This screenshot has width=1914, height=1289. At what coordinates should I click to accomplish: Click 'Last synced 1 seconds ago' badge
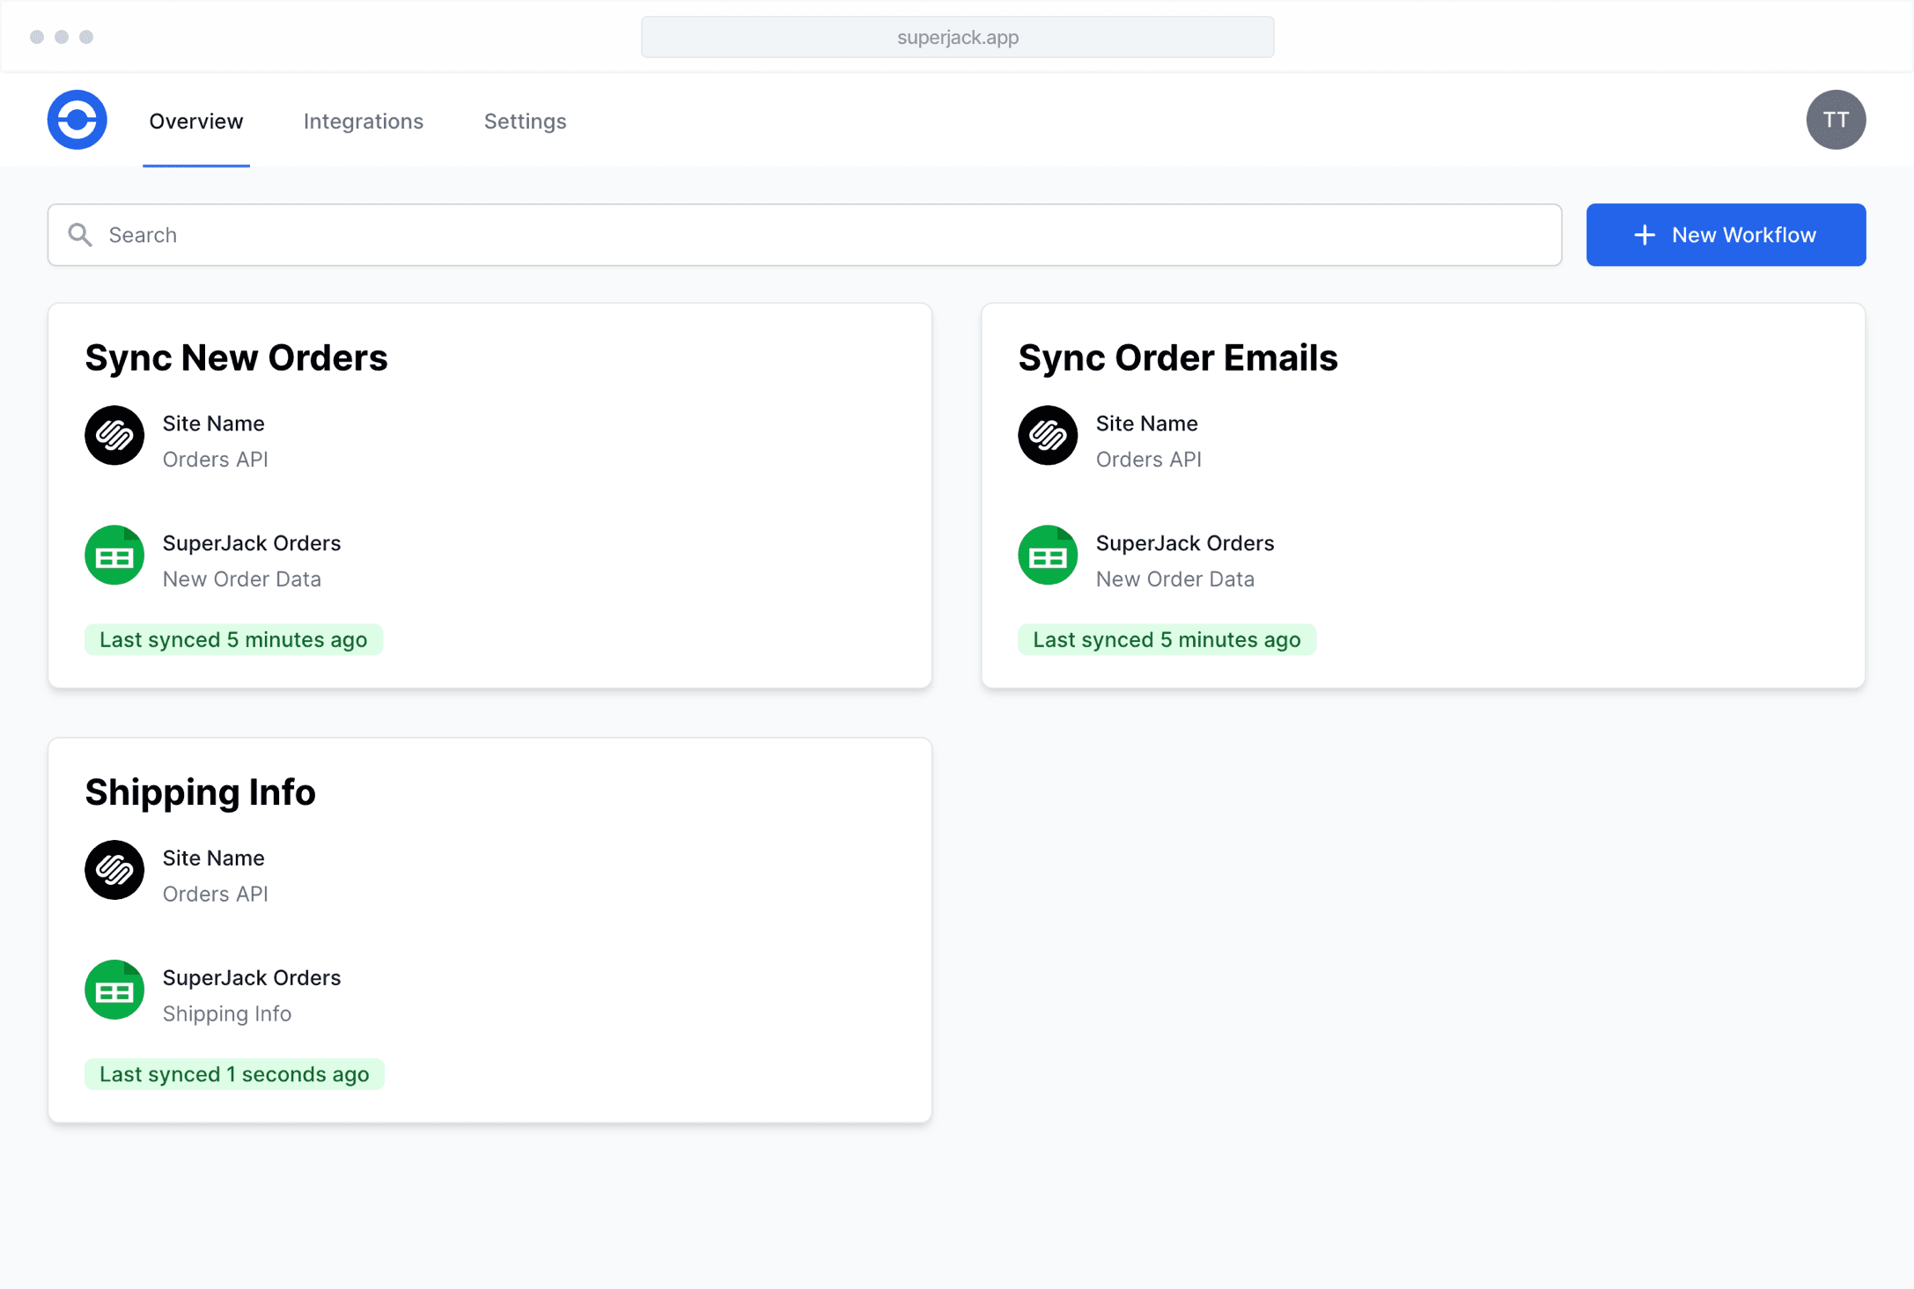(234, 1074)
